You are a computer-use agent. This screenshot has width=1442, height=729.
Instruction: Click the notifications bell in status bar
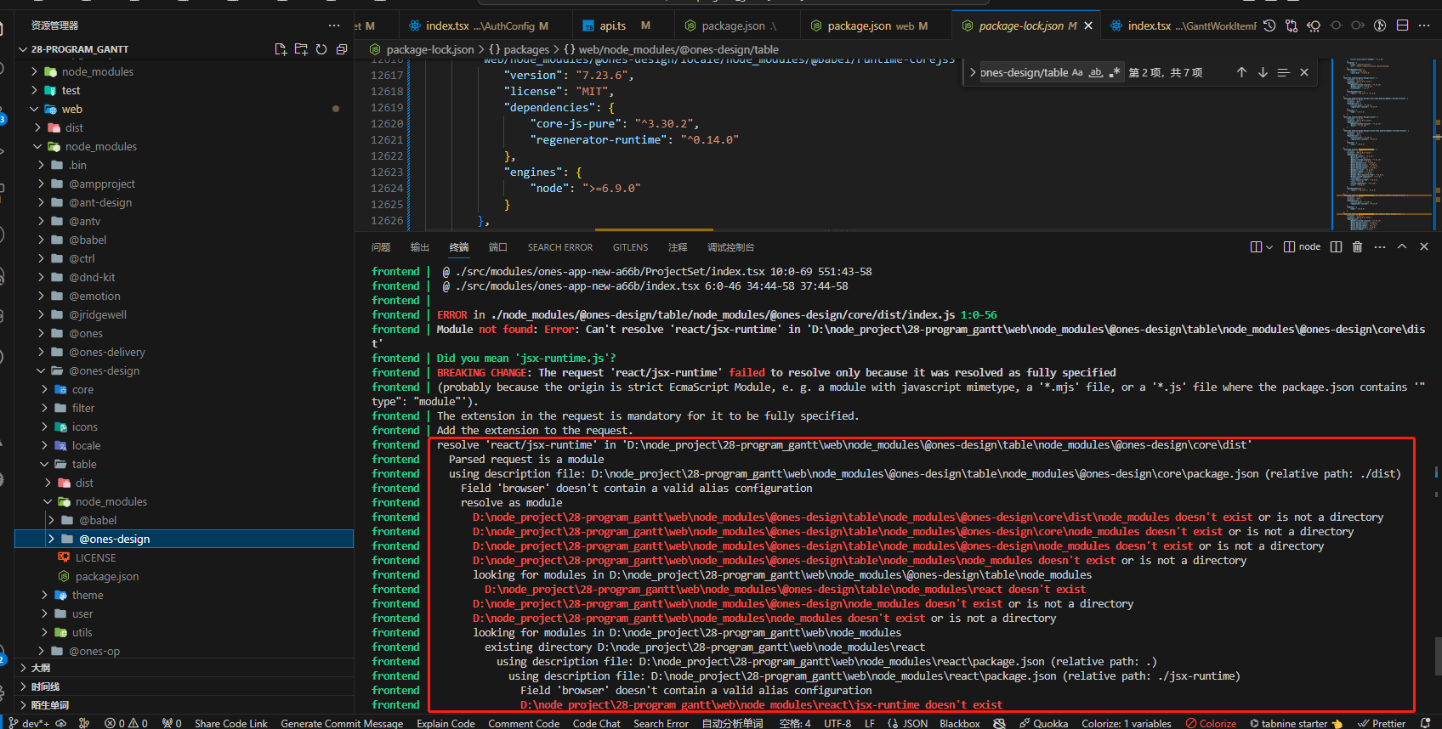pyautogui.click(x=1426, y=723)
